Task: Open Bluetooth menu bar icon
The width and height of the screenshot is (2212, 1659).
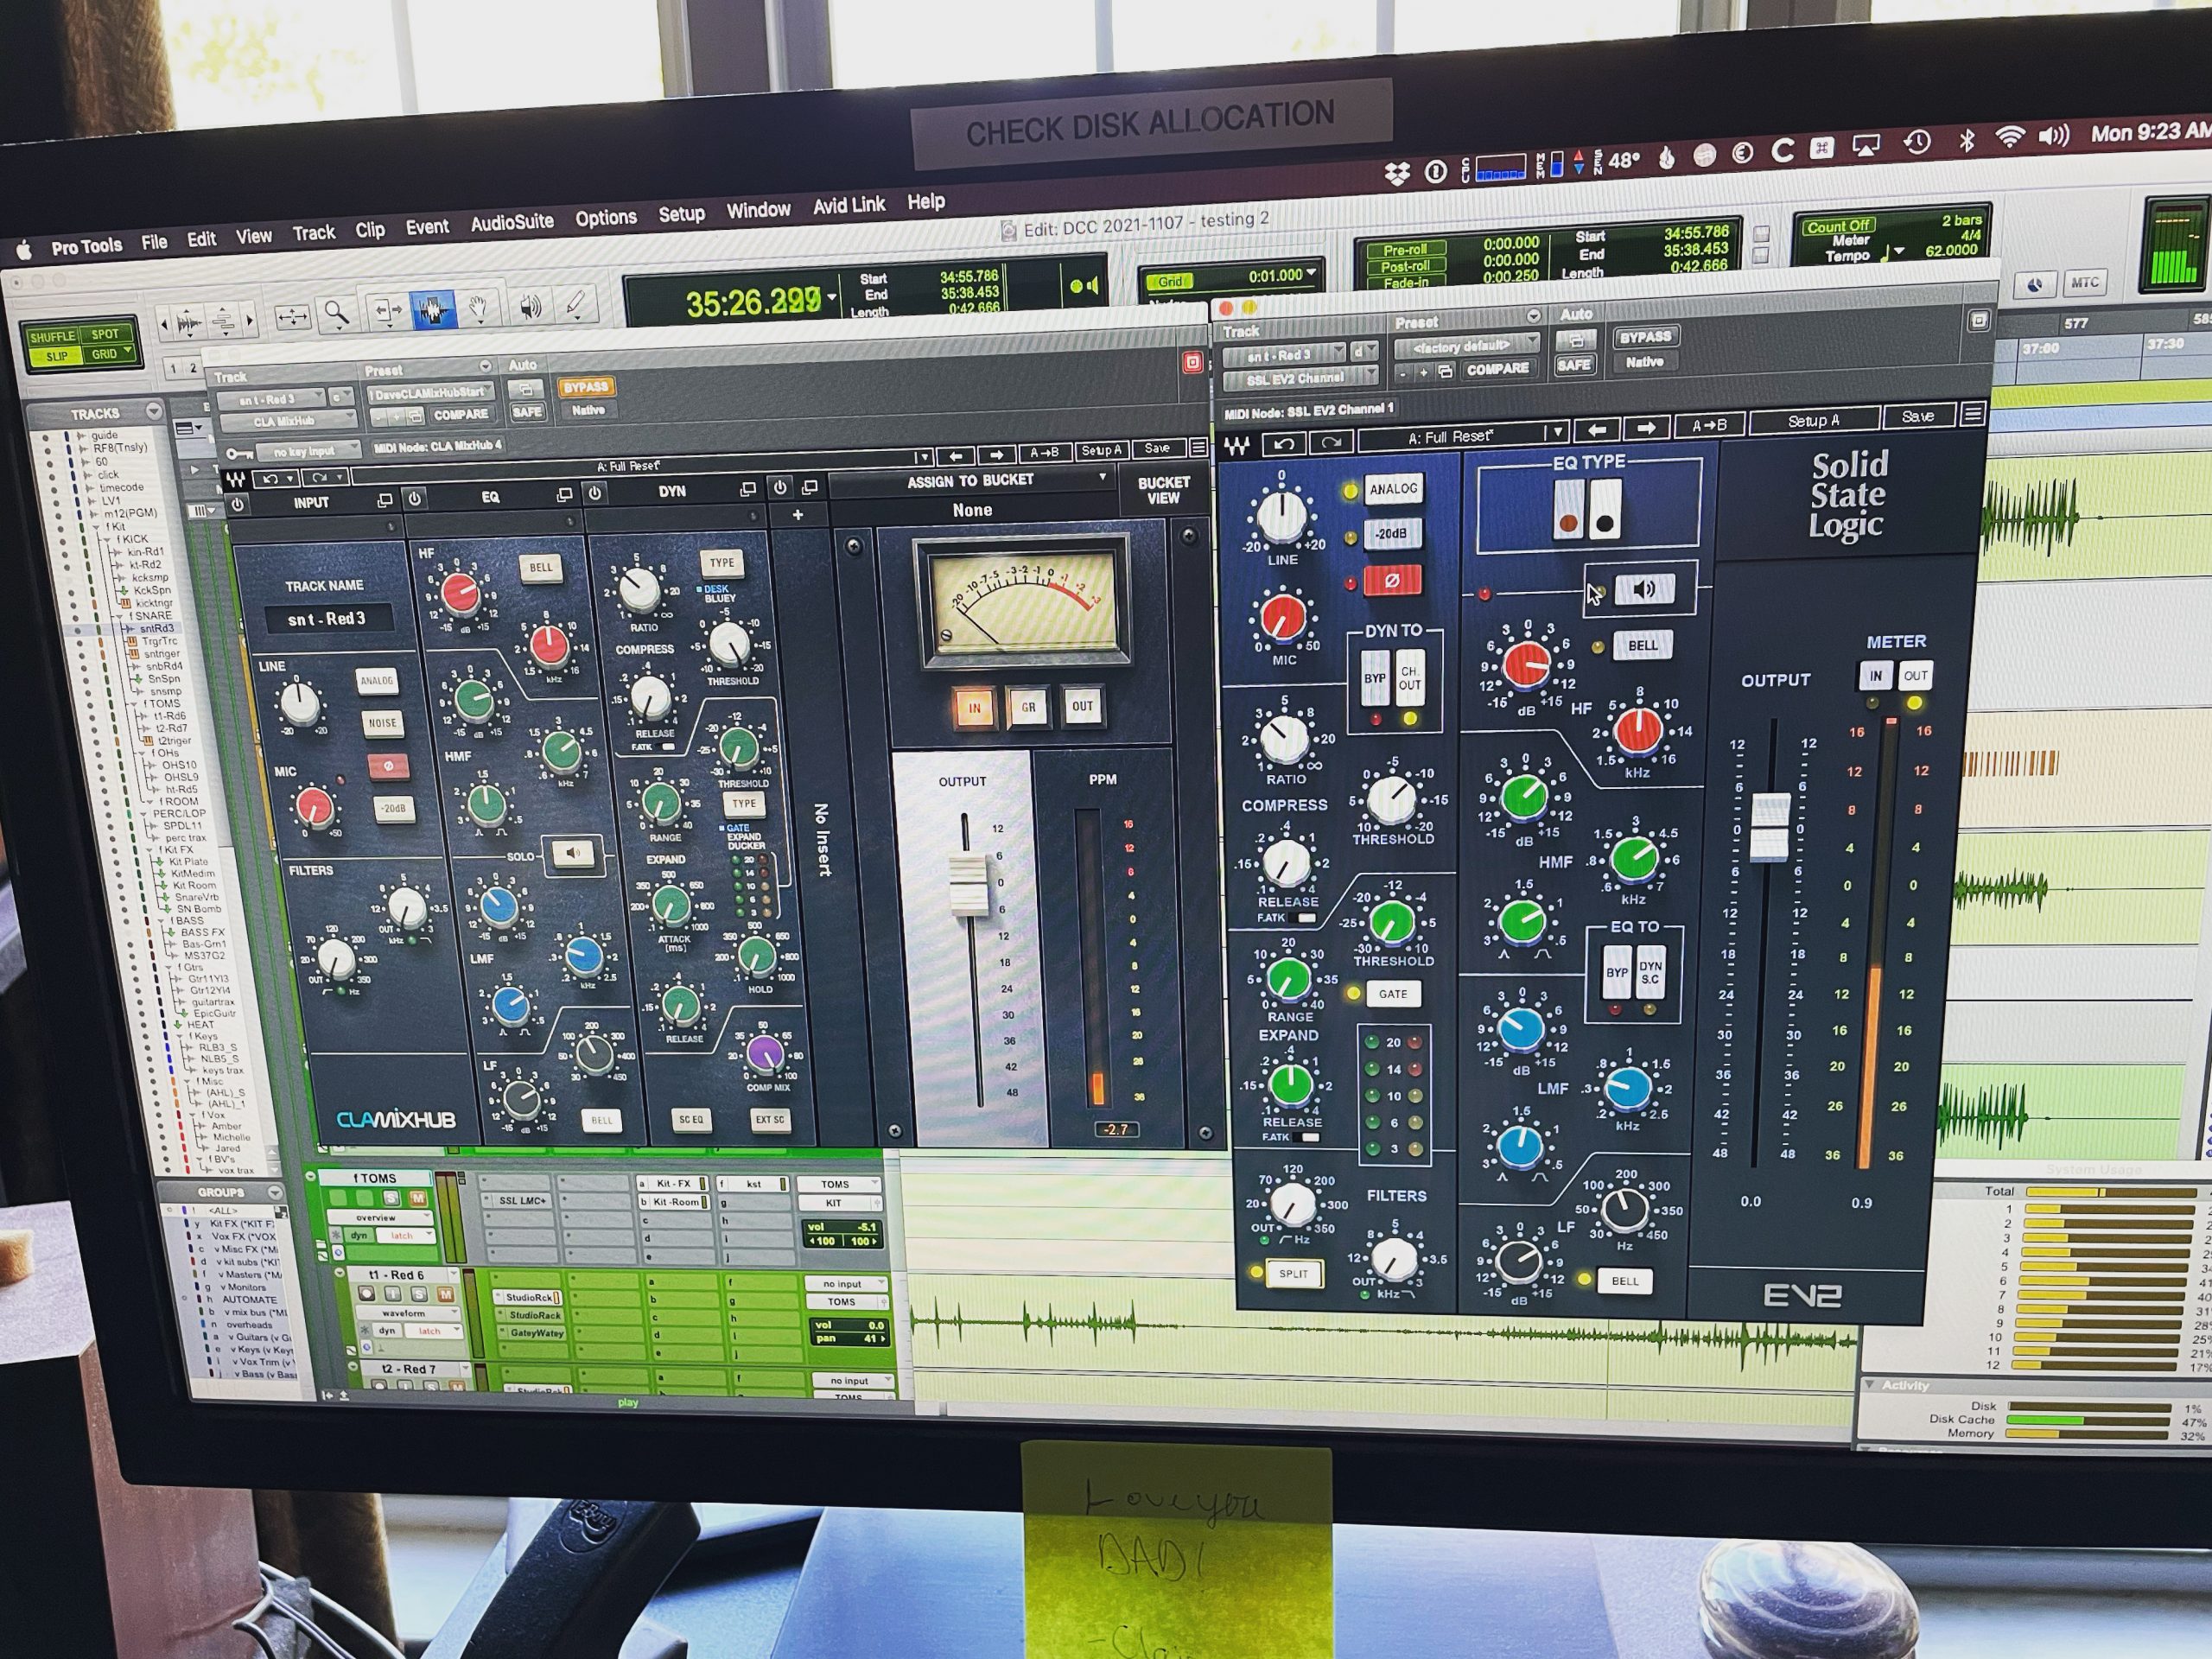Action: (x=1966, y=141)
